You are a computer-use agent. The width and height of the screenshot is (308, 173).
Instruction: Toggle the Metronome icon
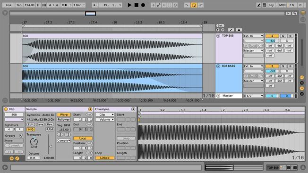click(x=64, y=5)
